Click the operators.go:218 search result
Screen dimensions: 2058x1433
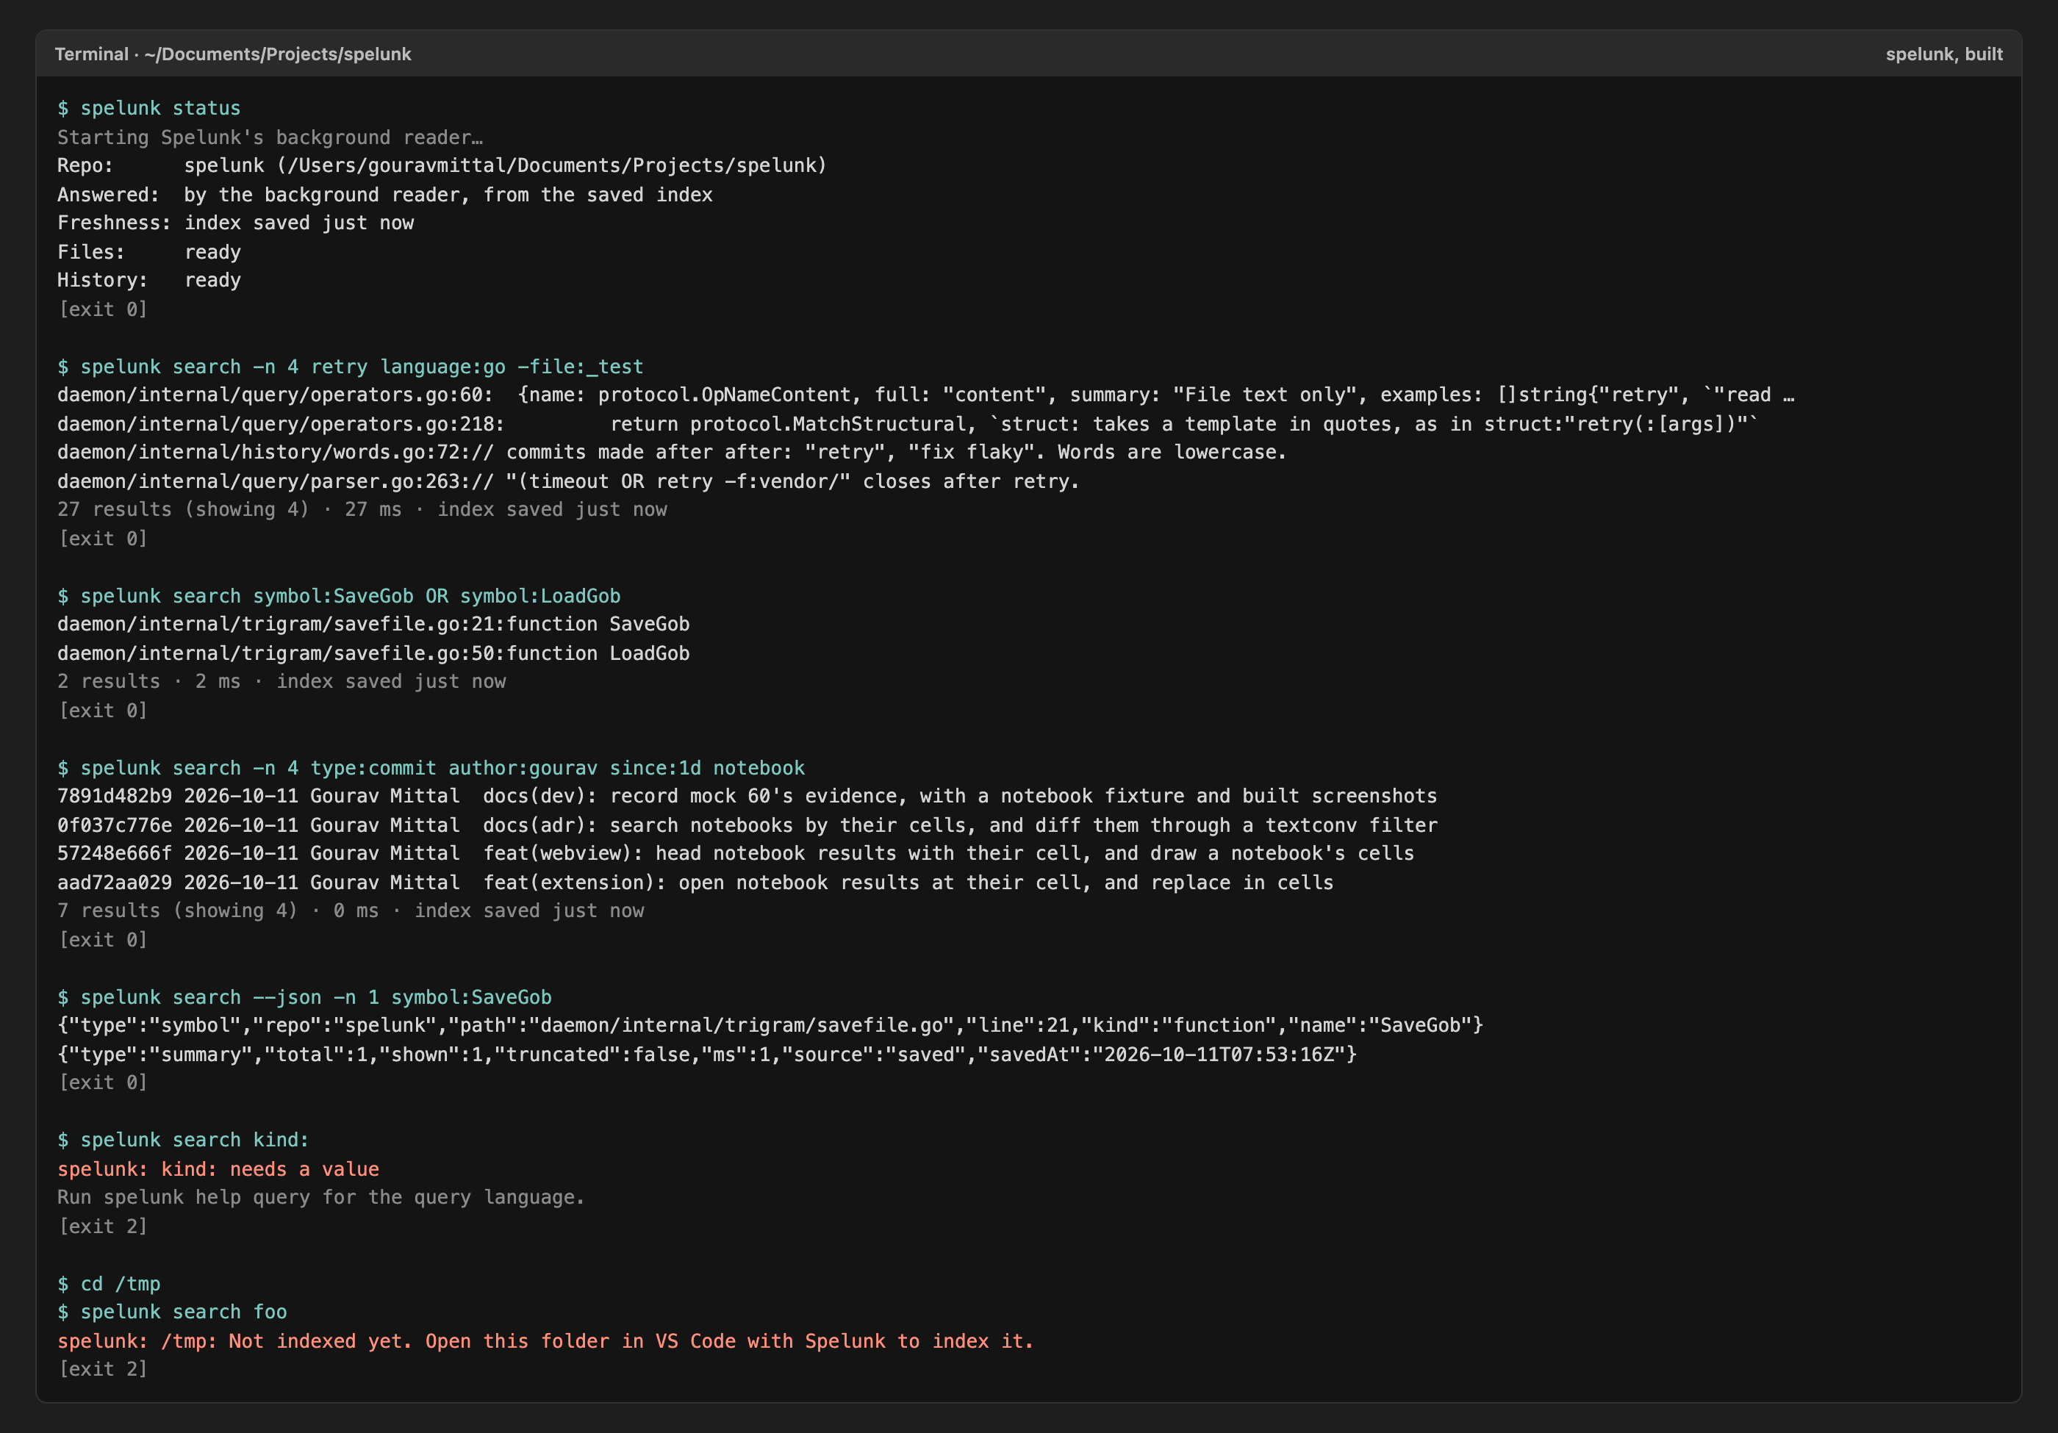[x=908, y=424]
